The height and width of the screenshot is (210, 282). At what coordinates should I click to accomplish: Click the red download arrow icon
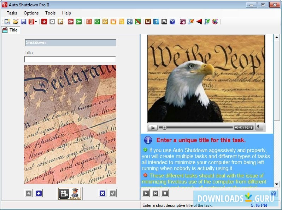tap(44, 22)
